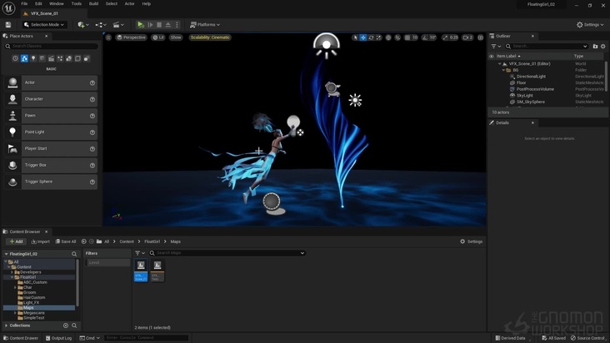Click the Save level floppy disk icon
Image resolution: width=610 pixels, height=343 pixels.
coord(8,25)
